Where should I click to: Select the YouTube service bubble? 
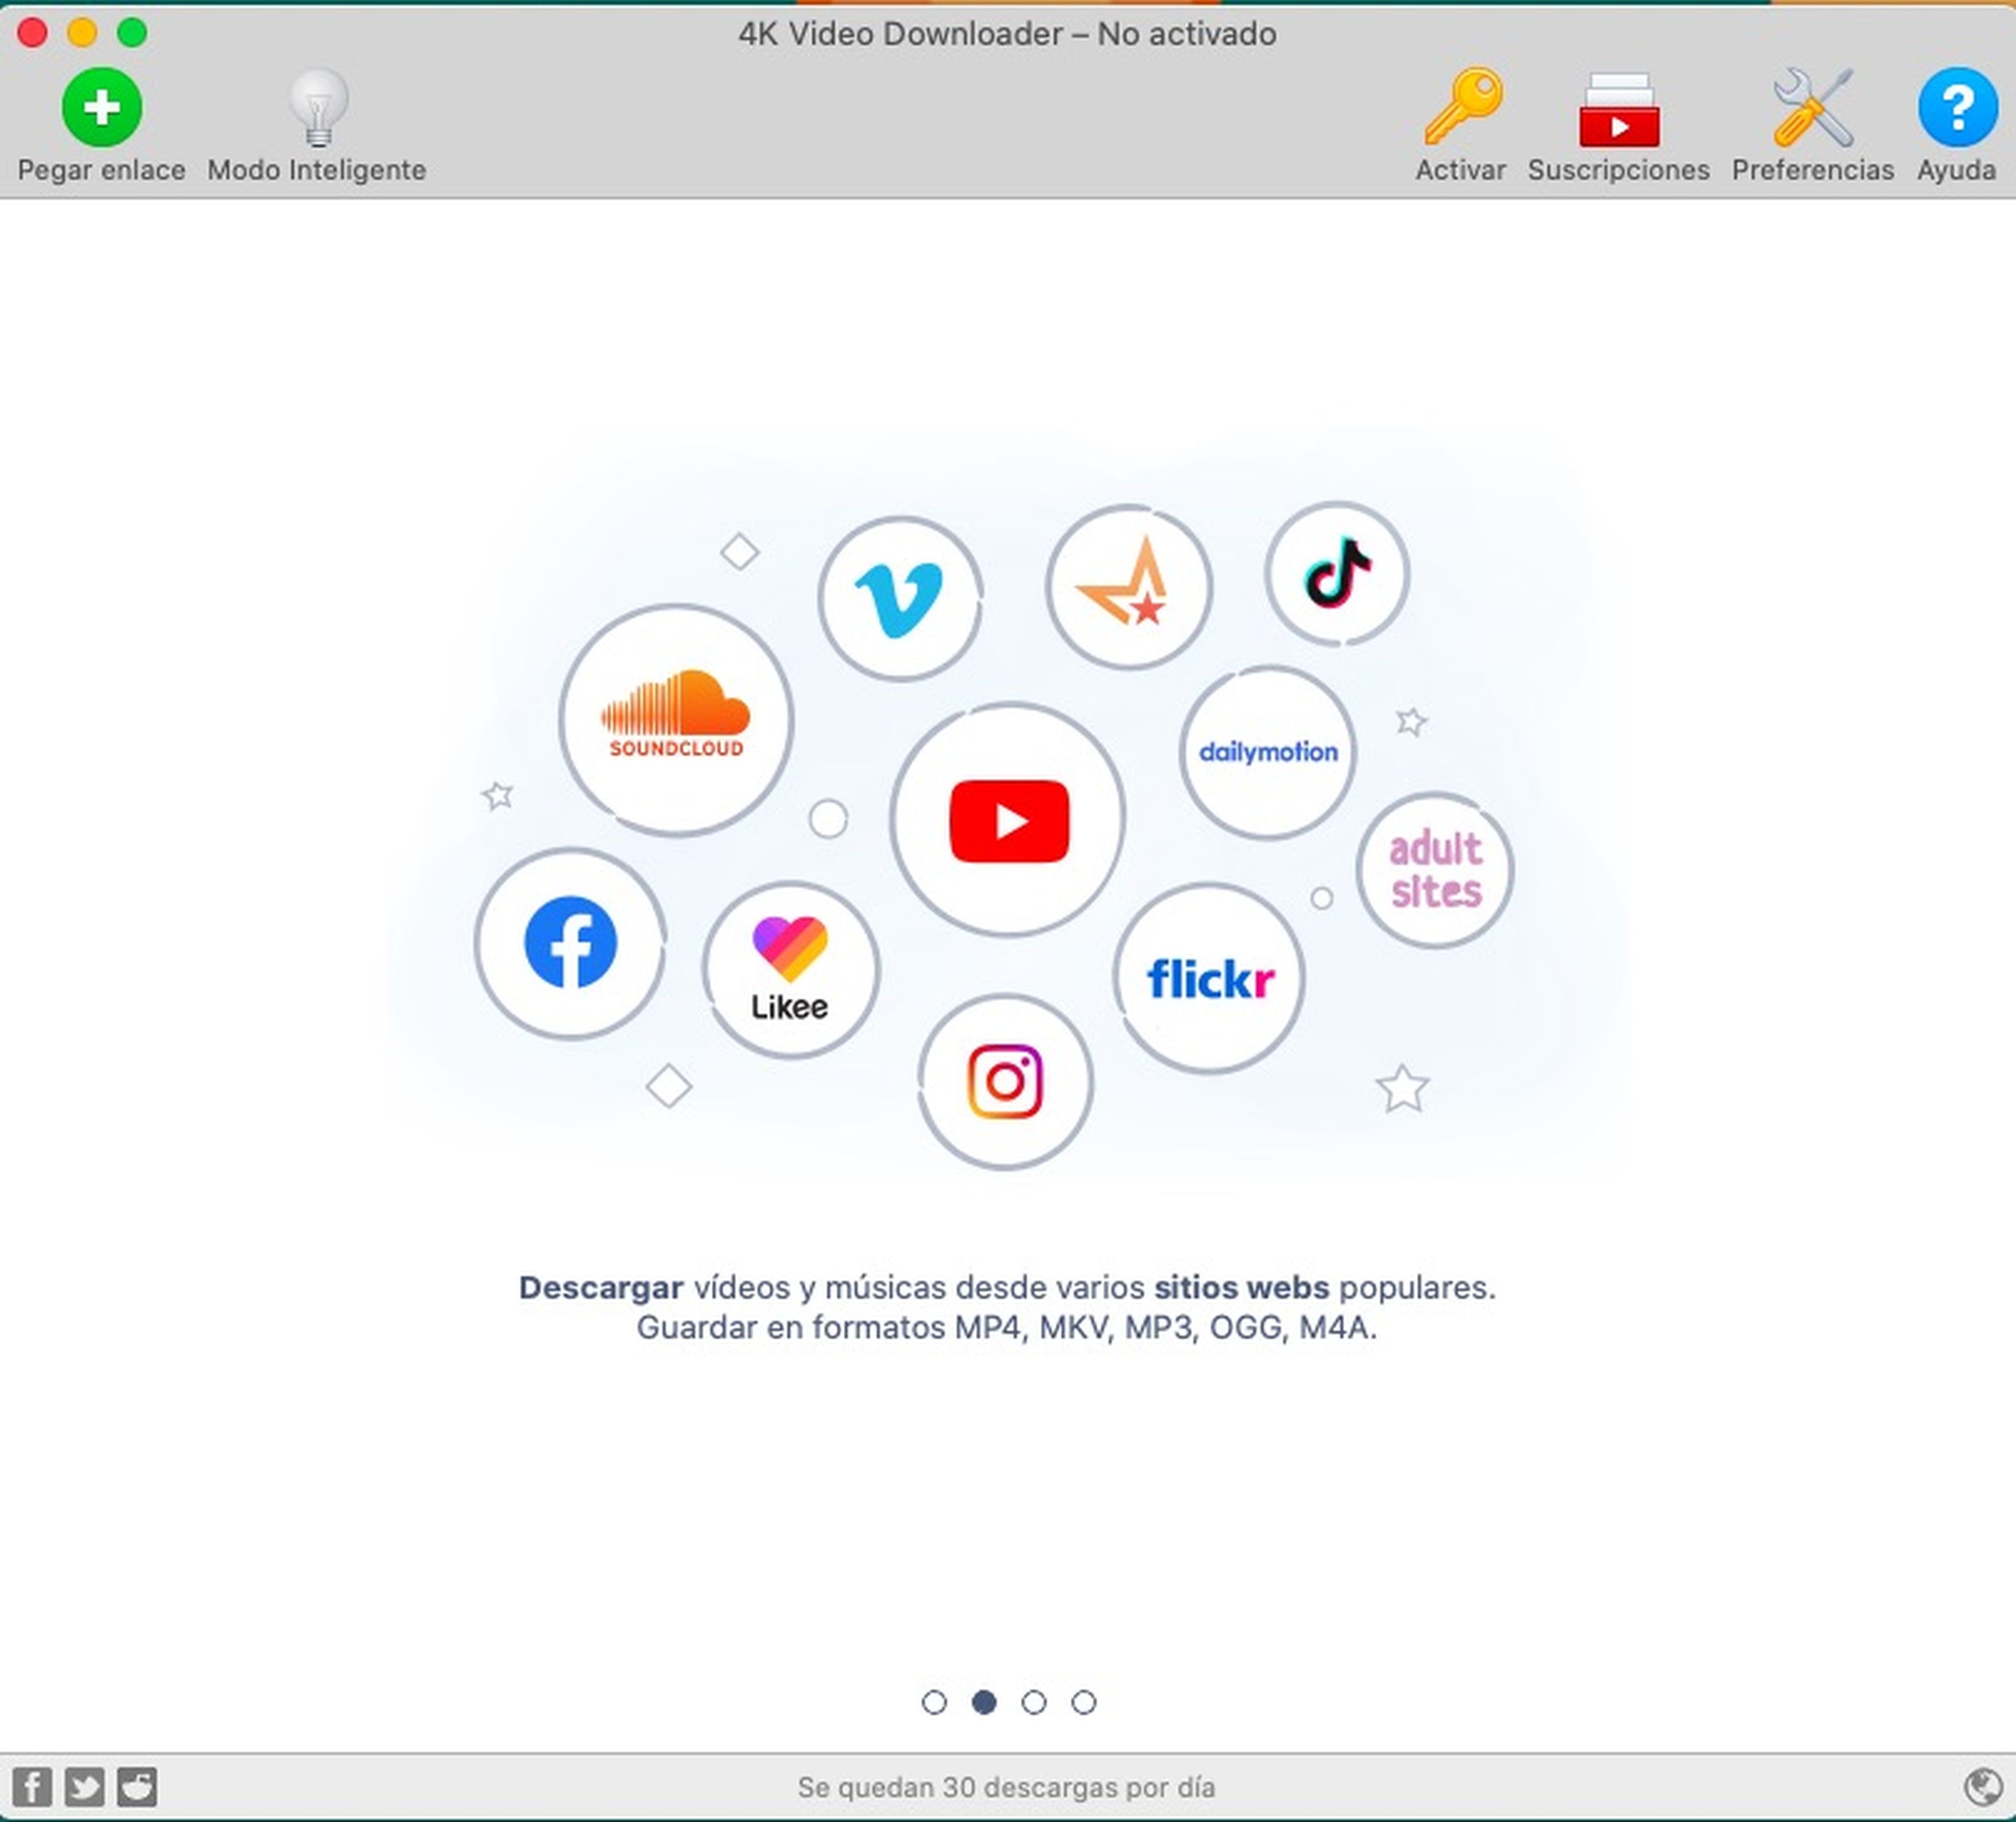[1008, 818]
